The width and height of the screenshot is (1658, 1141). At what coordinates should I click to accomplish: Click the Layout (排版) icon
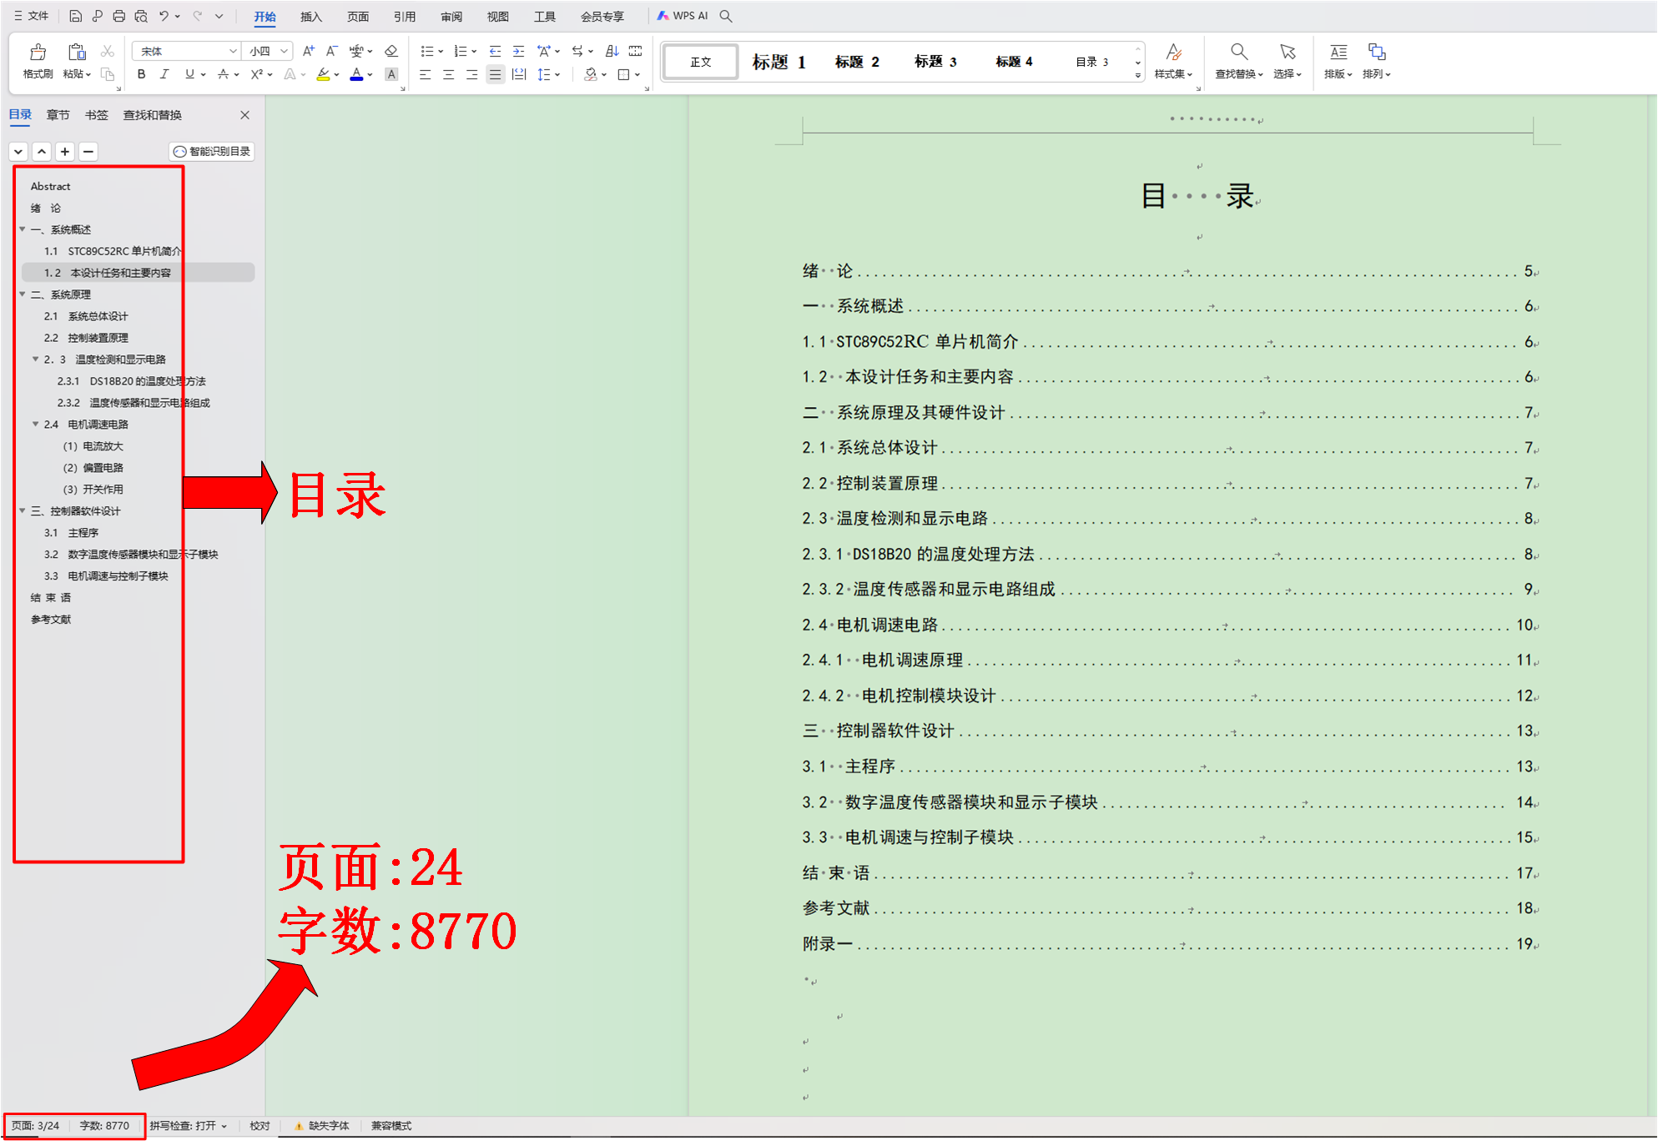pos(1338,53)
